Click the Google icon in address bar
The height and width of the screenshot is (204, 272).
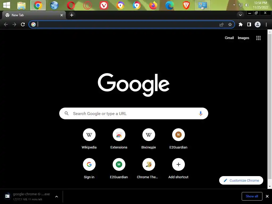33,24
